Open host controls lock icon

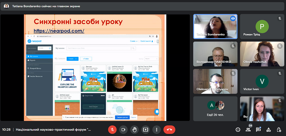[x=279, y=130]
